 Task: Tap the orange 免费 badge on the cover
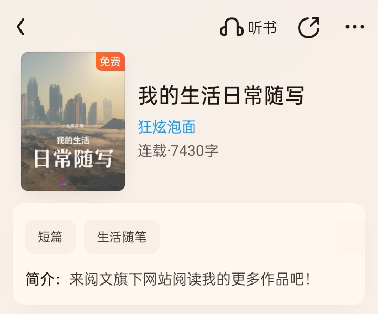[110, 62]
